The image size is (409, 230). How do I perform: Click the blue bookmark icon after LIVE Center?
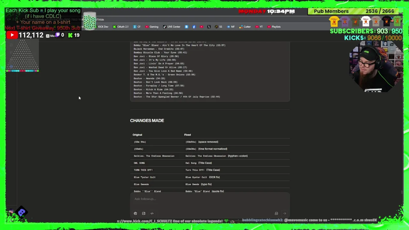click(187, 27)
